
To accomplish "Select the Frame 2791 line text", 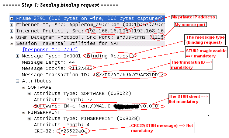I will pyautogui.click(x=90, y=18).
